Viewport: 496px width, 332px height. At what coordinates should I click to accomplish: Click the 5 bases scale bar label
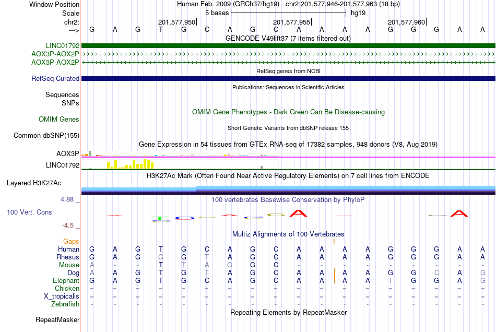(x=217, y=13)
